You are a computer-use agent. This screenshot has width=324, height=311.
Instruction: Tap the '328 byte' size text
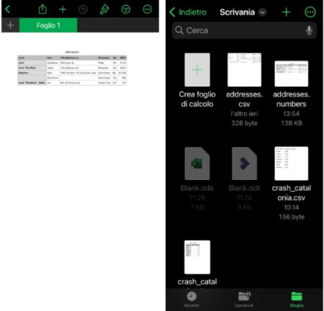[244, 123]
